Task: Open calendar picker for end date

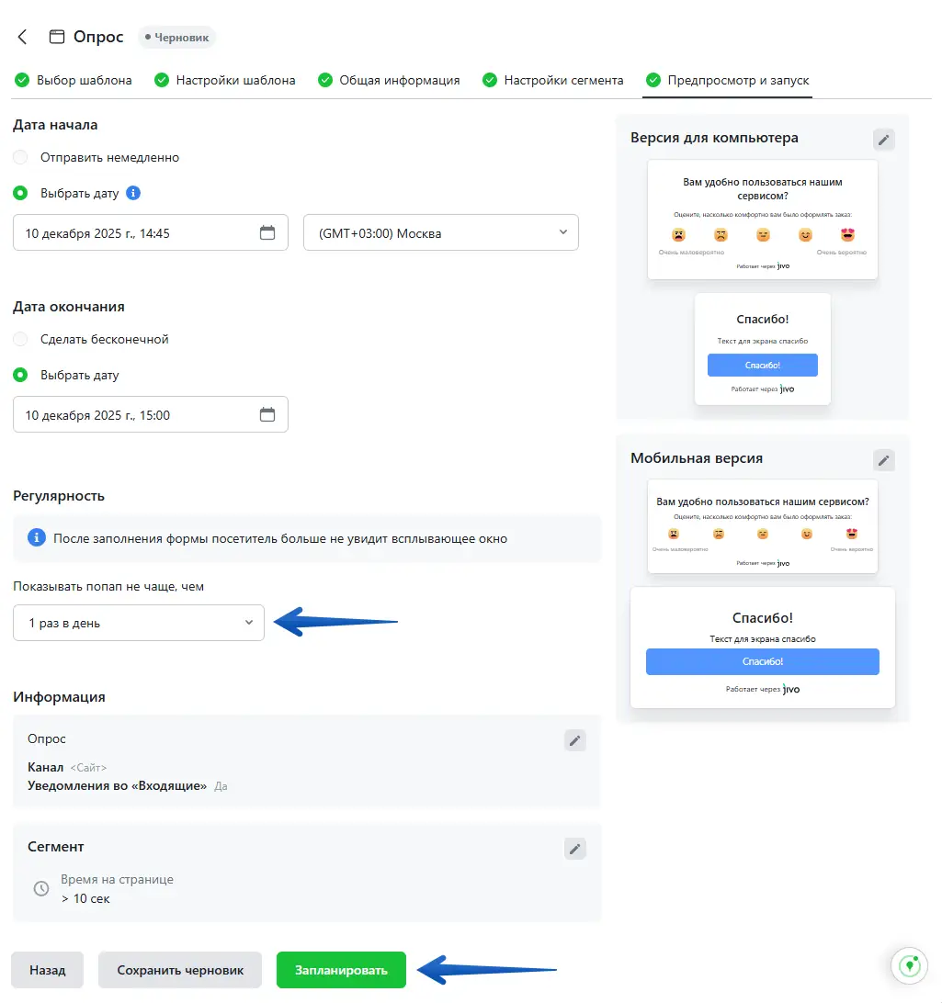Action: (x=267, y=415)
